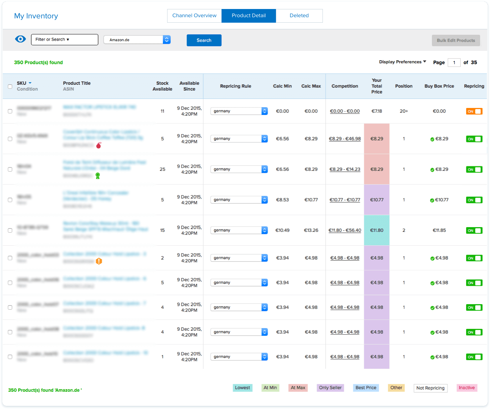Click the SKU sort arrow in the table header
This screenshot has height=409, width=490.
pyautogui.click(x=30, y=83)
